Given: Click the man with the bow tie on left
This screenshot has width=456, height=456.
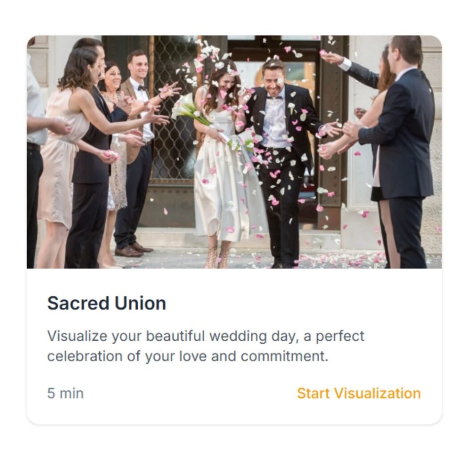Looking at the screenshot, I should click(138, 151).
